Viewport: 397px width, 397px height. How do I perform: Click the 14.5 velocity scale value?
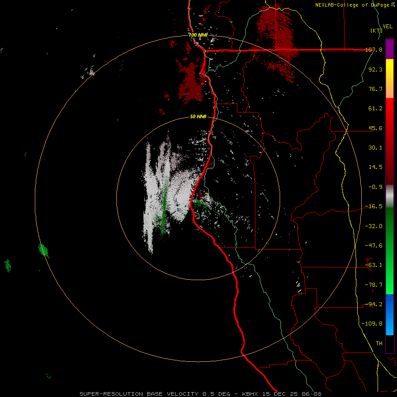(x=375, y=167)
